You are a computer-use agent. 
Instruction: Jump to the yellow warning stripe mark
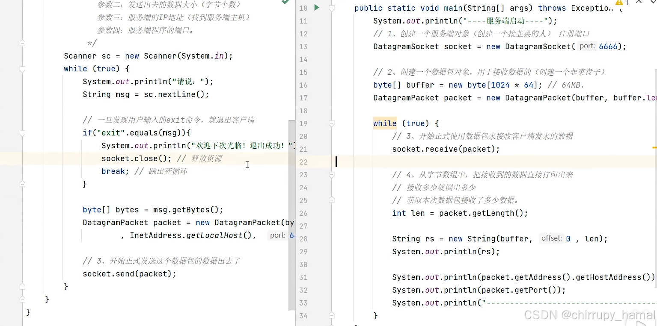tap(654, 147)
